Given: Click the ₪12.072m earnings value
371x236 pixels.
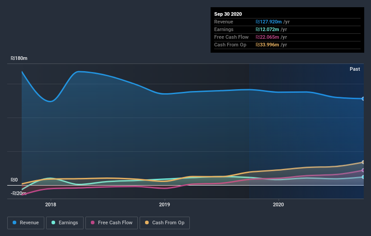Looking at the screenshot, I should [267, 29].
